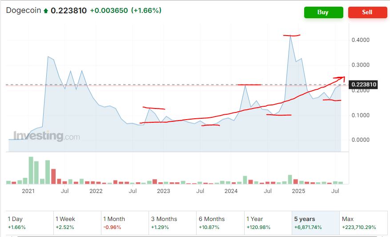Click the 0.1000 price axis label
The image size is (390, 237).
tap(360, 115)
